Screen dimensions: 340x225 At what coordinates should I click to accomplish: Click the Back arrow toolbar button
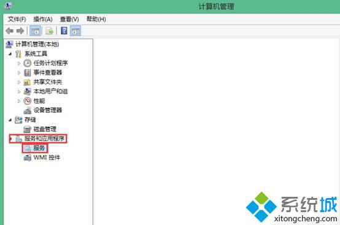point(10,31)
